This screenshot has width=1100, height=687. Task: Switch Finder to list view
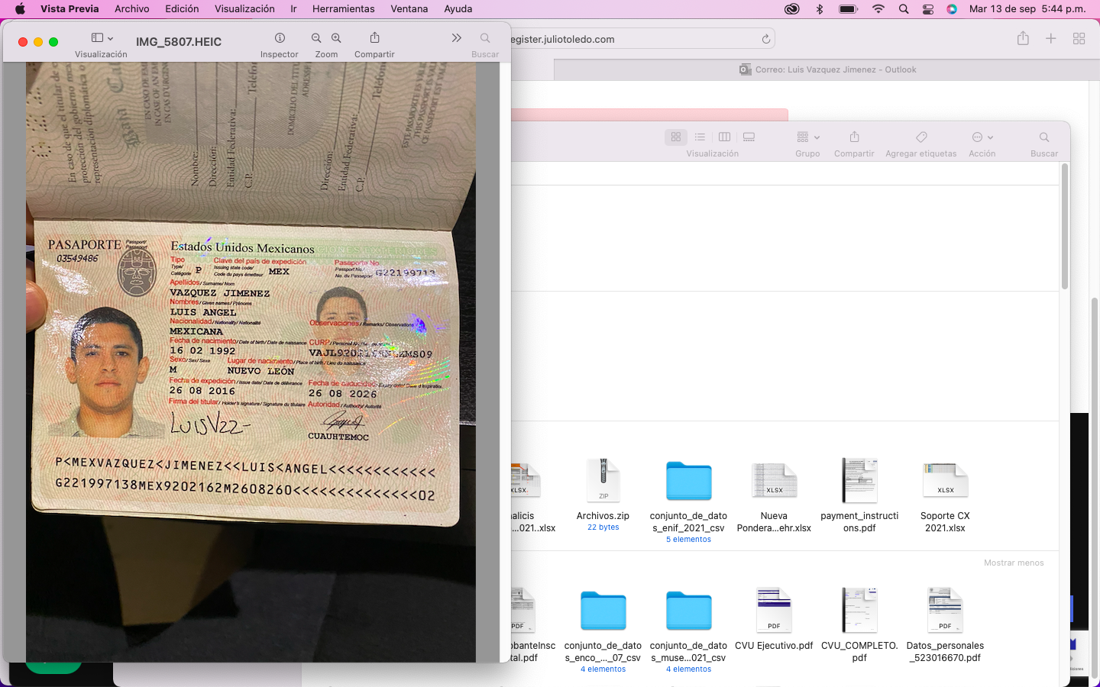tap(700, 137)
